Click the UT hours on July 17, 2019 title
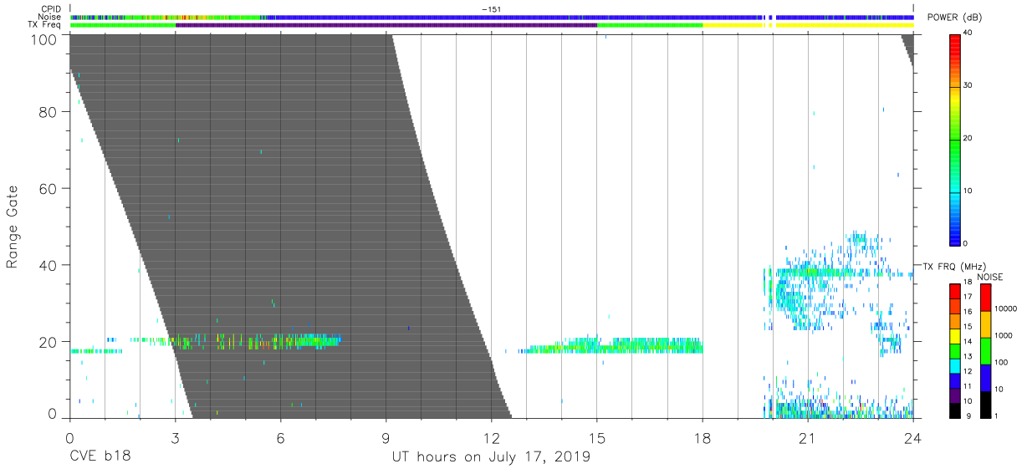The width and height of the screenshot is (1027, 474). (491, 457)
